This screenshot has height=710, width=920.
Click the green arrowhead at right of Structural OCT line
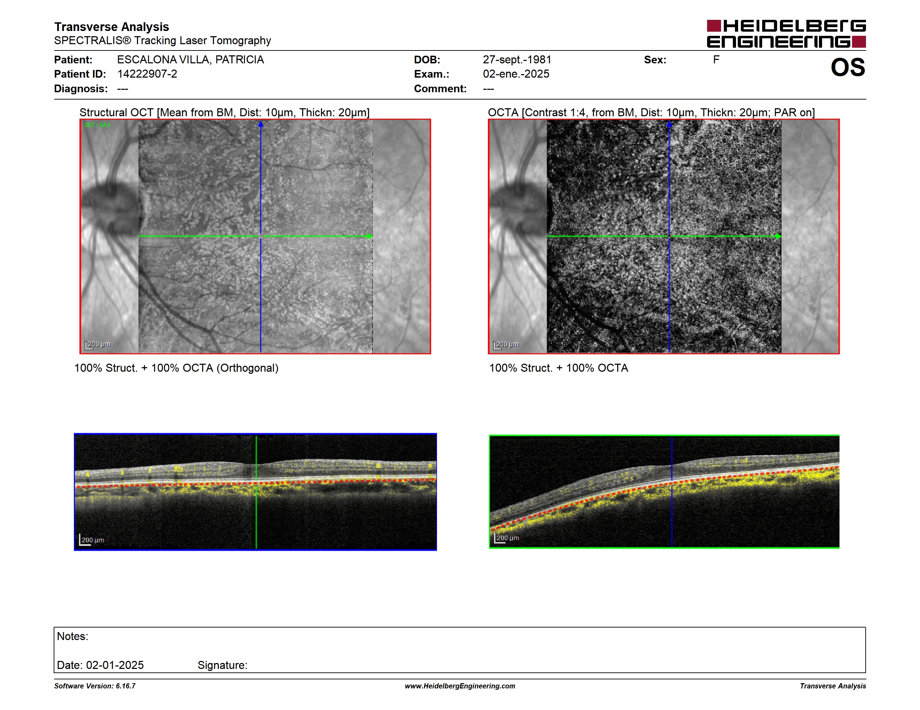[369, 236]
